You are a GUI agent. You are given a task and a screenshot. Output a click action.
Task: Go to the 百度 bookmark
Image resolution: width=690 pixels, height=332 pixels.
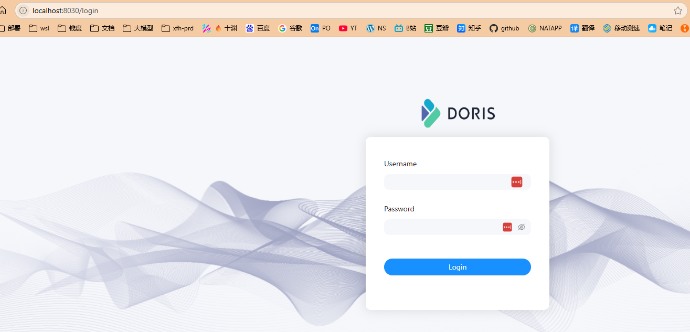point(258,28)
